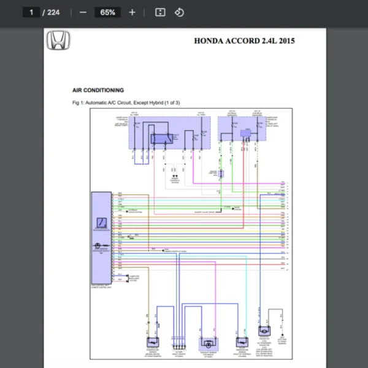Click the 65% zoom level field
This screenshot has width=368, height=368.
tap(107, 12)
